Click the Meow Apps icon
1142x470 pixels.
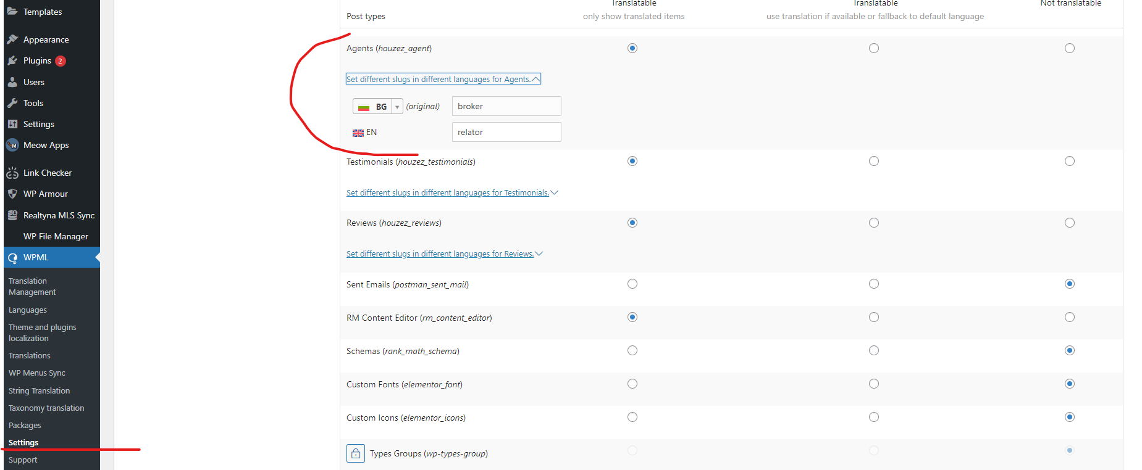coord(12,145)
